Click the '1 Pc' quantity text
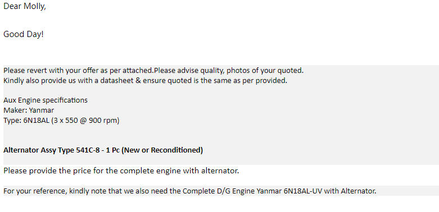The height and width of the screenshot is (212, 439). tap(113, 150)
